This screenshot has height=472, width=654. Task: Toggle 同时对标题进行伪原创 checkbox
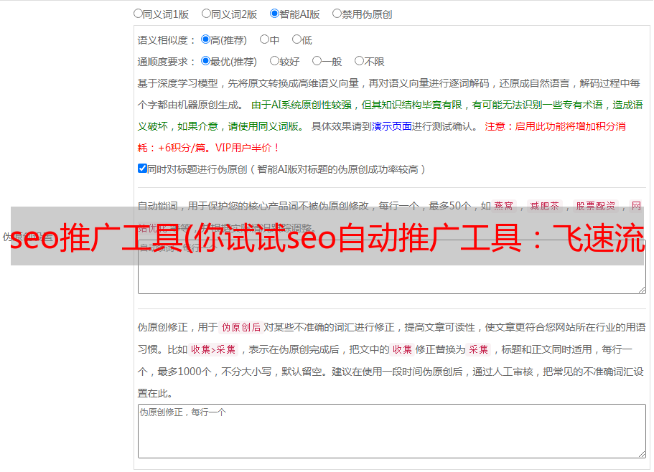coord(142,169)
